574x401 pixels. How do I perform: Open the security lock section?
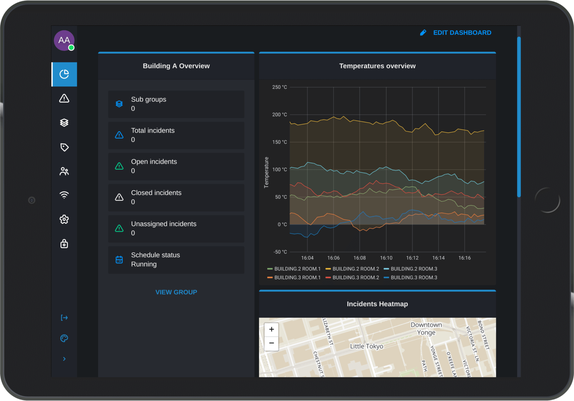point(64,244)
